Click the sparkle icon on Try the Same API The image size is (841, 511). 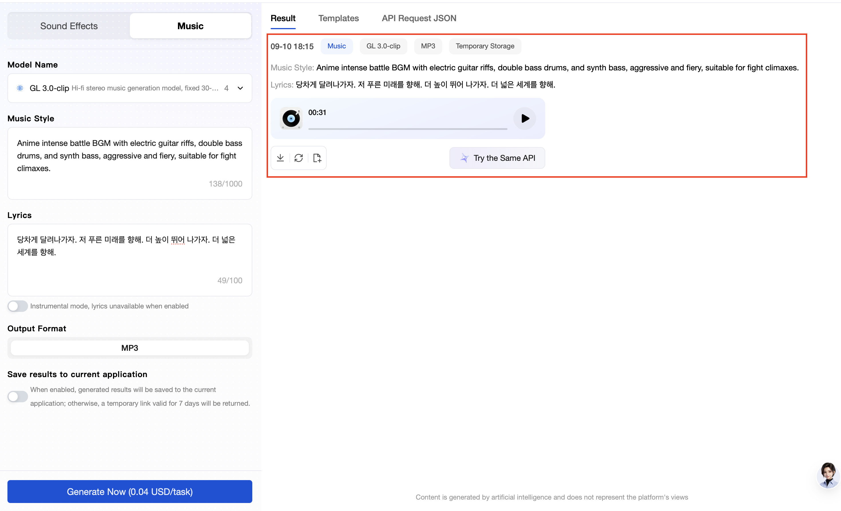pos(464,158)
